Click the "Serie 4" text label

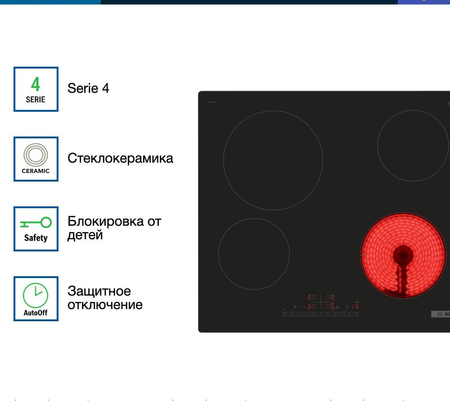(x=88, y=88)
